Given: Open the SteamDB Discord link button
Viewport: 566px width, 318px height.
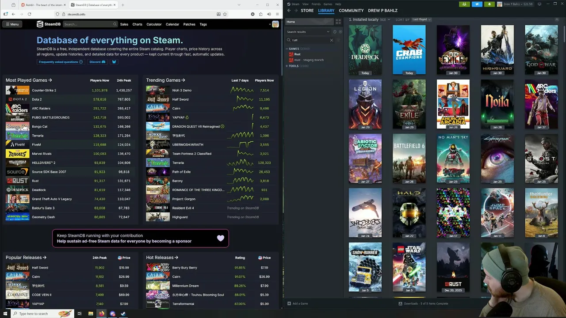Looking at the screenshot, I should click(x=97, y=62).
